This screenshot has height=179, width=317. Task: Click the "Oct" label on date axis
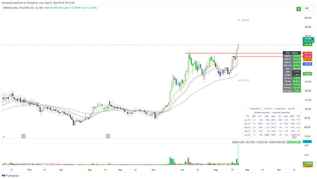click(x=279, y=170)
